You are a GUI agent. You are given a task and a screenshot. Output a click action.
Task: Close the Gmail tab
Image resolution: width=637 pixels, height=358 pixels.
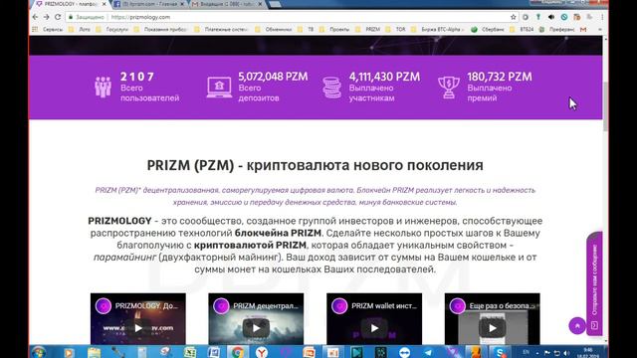[260, 4]
